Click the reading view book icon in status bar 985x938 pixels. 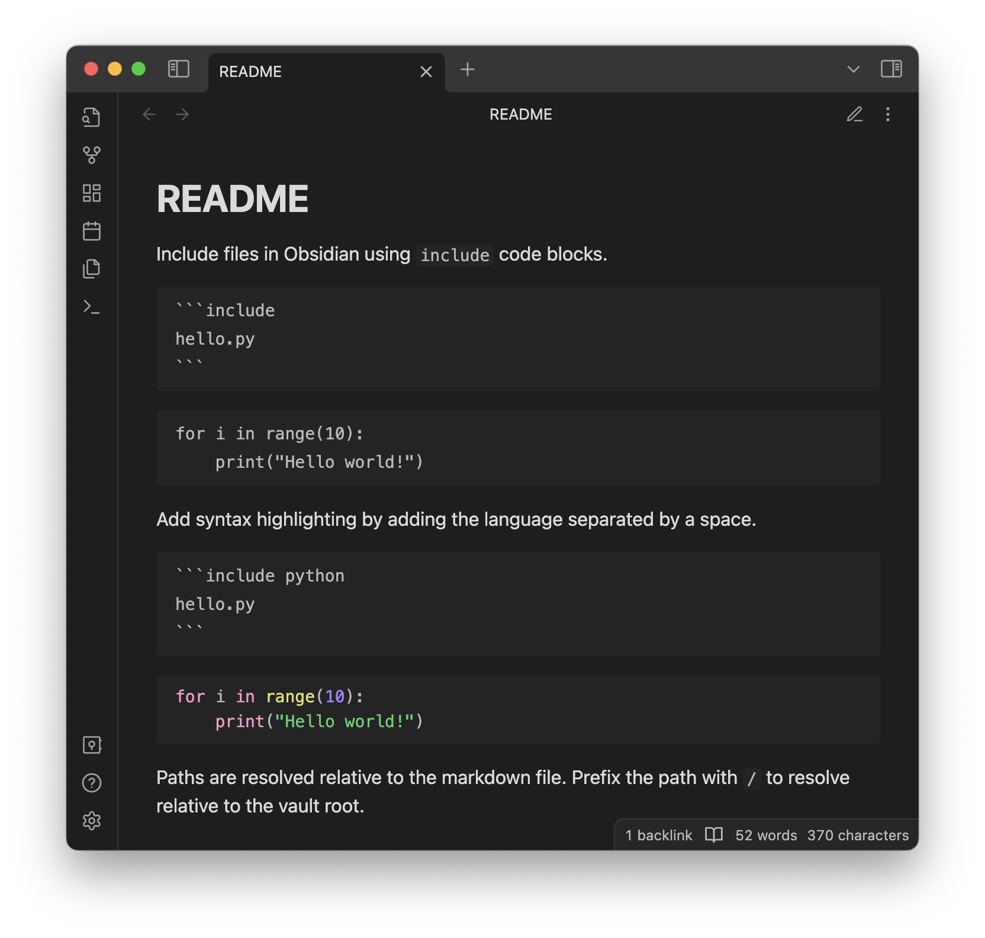click(714, 835)
